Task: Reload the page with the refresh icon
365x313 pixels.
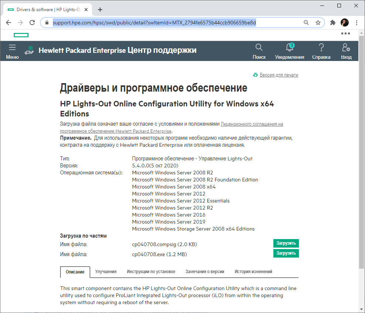Action: click(x=32, y=23)
